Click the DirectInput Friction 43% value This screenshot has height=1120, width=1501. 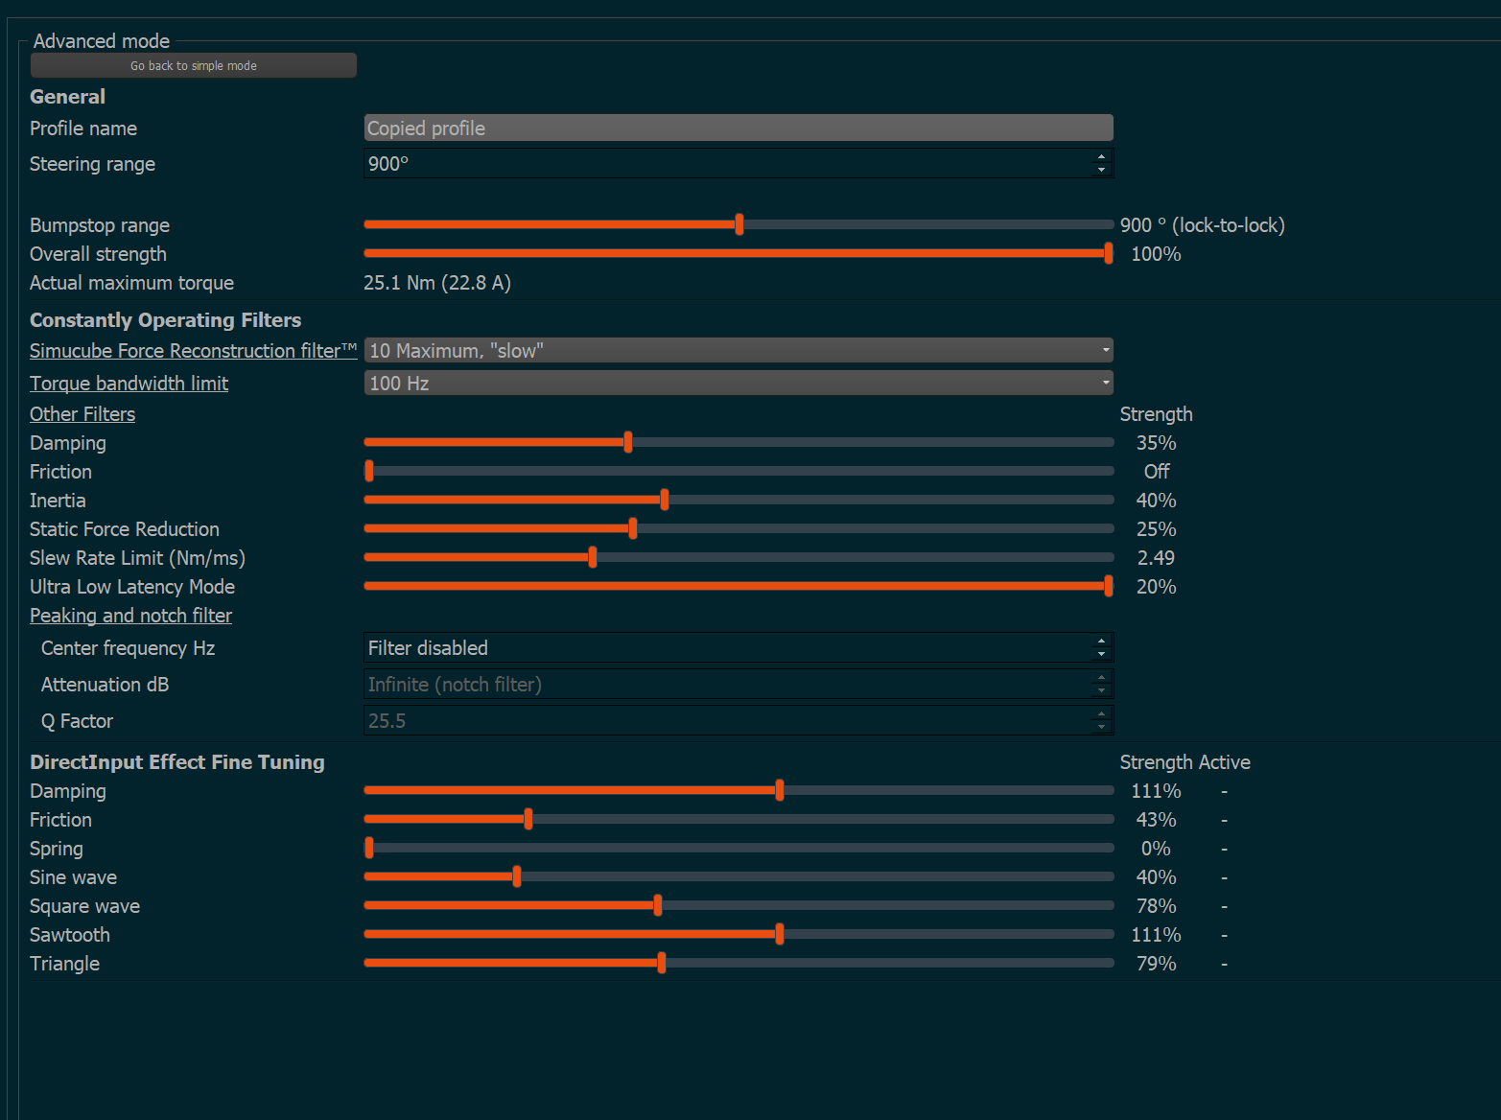tap(1156, 820)
